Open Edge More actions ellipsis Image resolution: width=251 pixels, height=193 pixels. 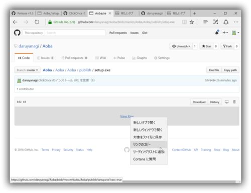click(236, 22)
